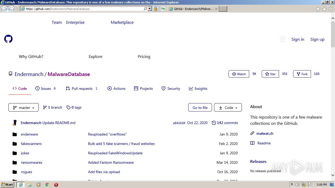Go back with IE back arrow

pyautogui.click(x=4, y=9)
